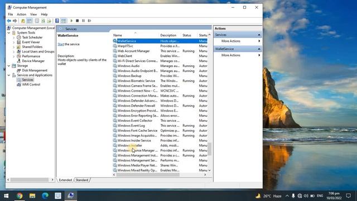357x201 pixels.
Task: Open the Windows Start menu
Action: pyautogui.click(x=6, y=196)
